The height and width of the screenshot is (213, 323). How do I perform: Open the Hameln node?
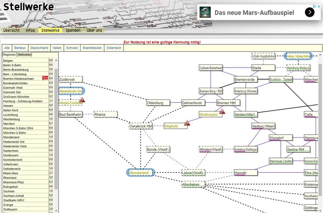point(246,173)
